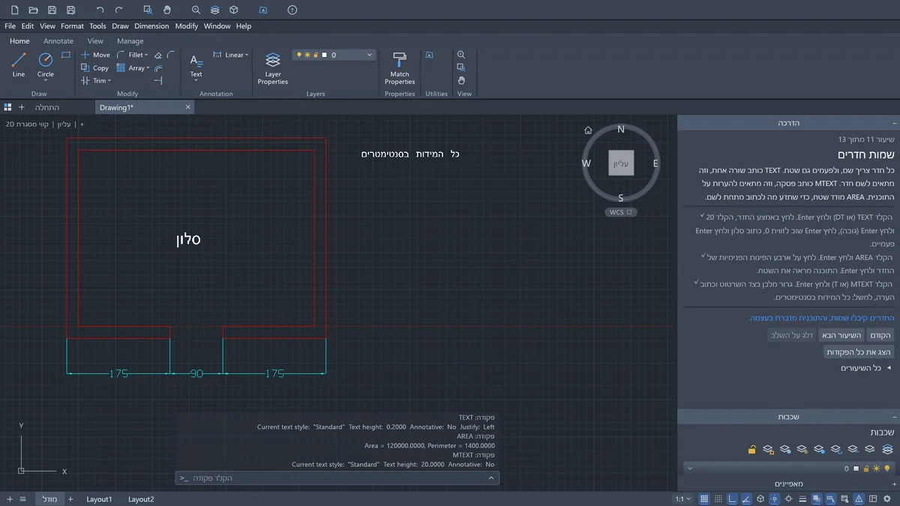Expand the מאפיינים panel with plus
Viewport: 900px width, 506px height.
895,484
